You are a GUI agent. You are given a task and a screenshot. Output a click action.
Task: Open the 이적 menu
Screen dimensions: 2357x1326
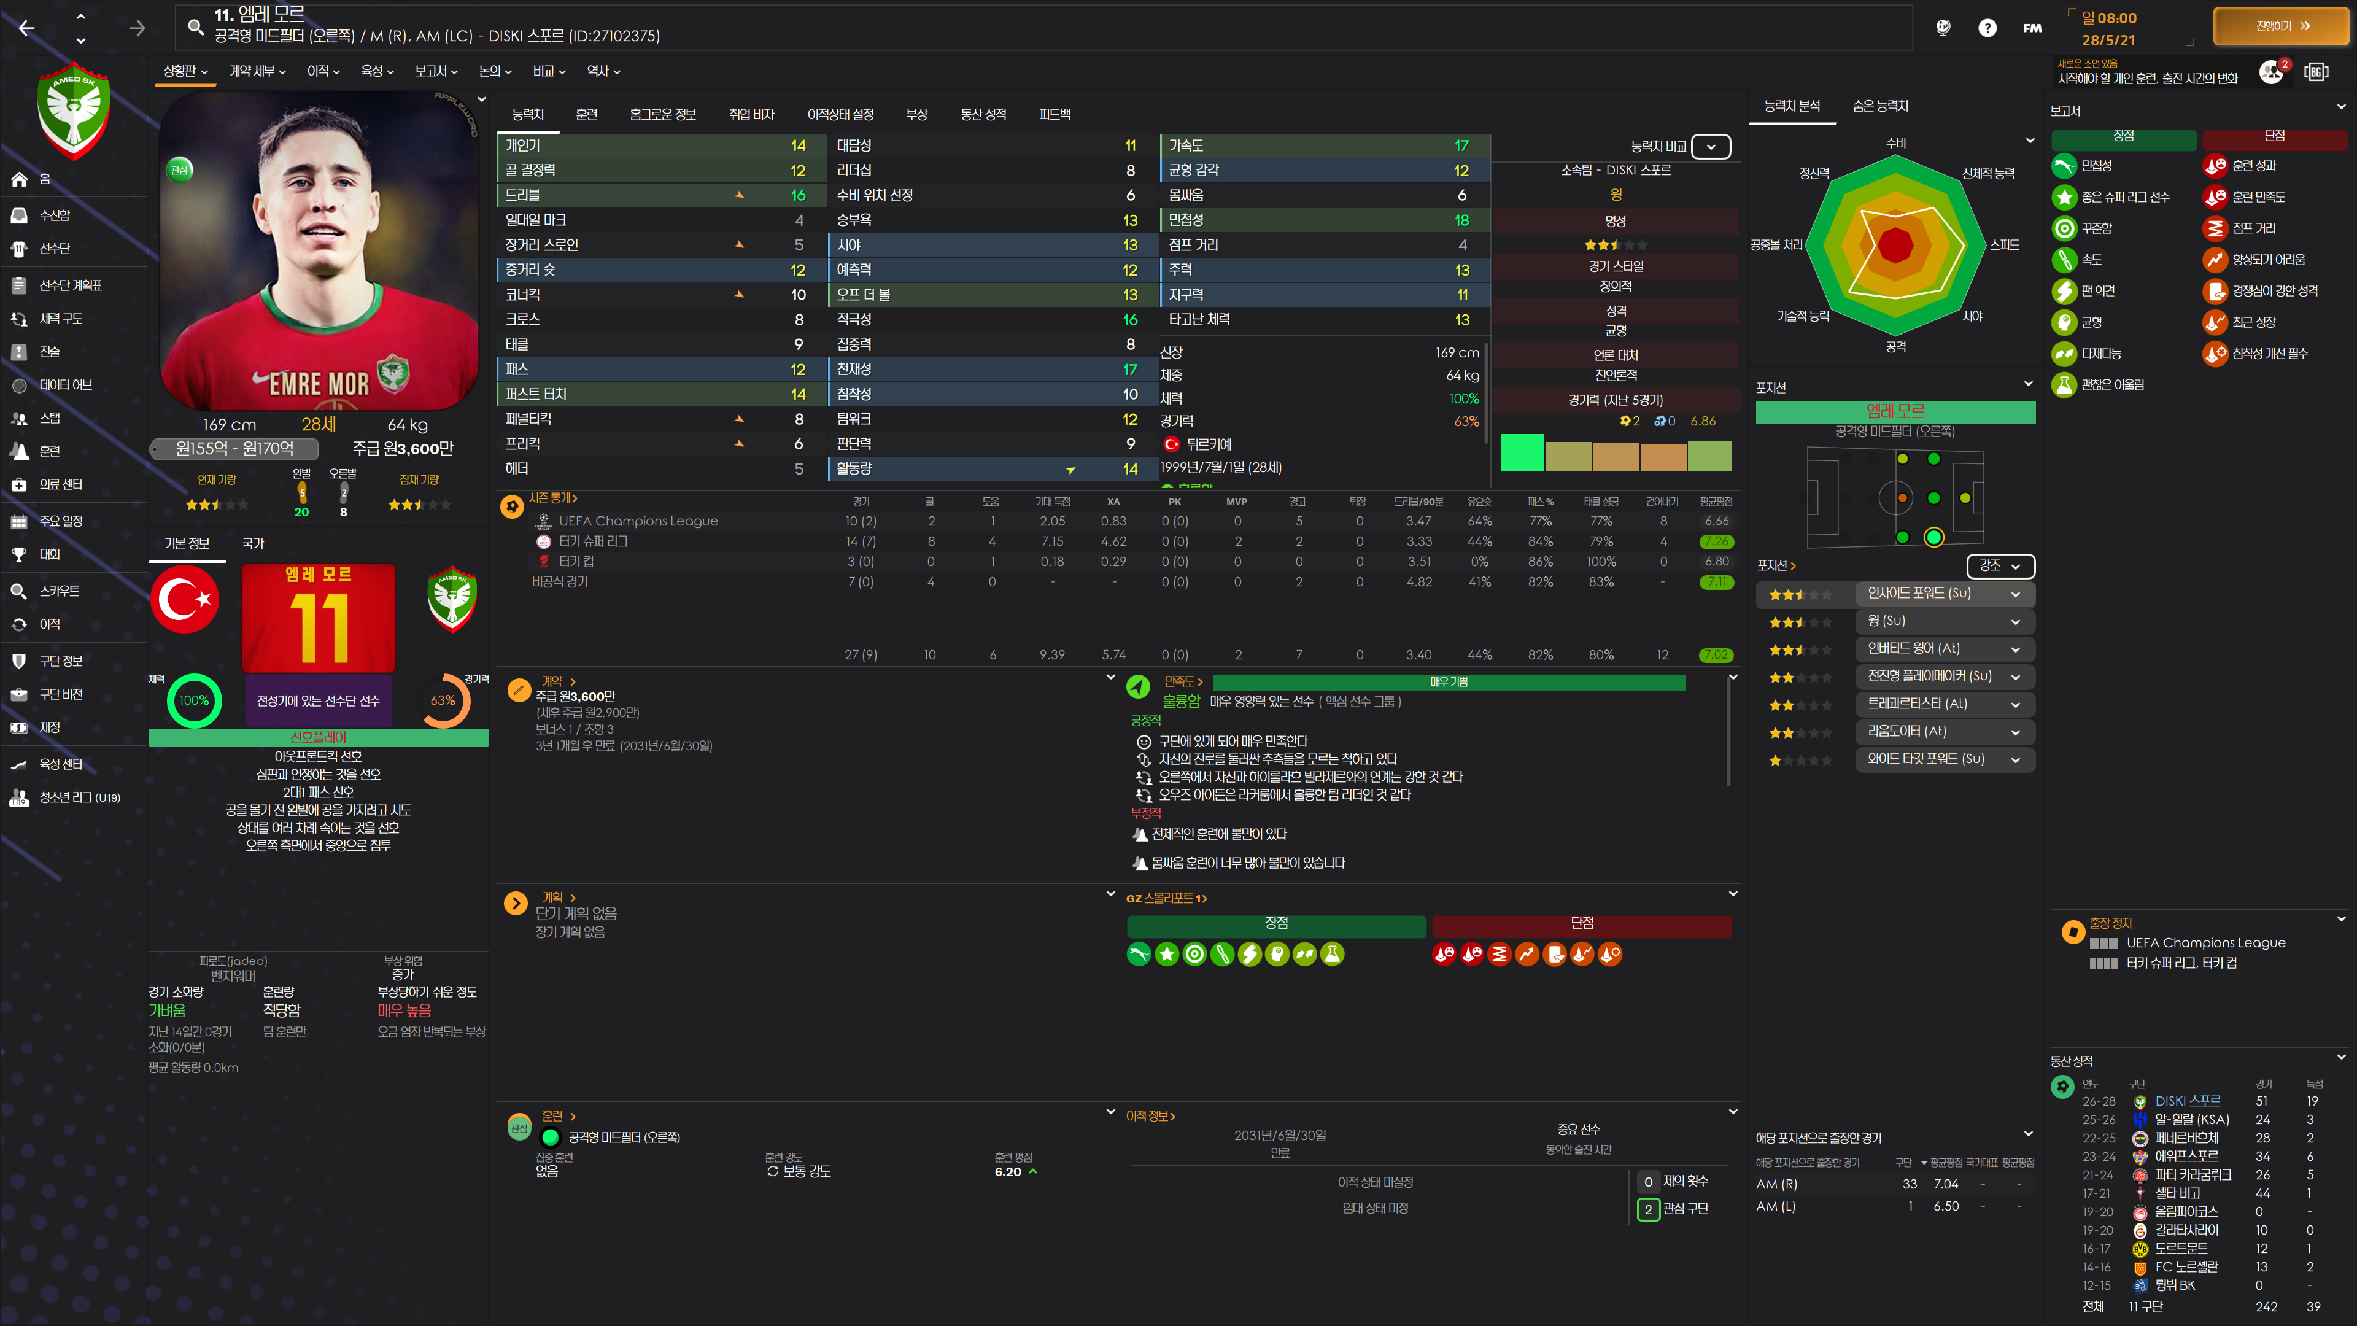point(323,71)
